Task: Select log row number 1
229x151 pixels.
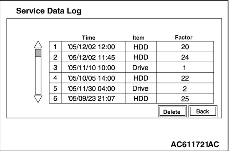Action: pos(132,46)
